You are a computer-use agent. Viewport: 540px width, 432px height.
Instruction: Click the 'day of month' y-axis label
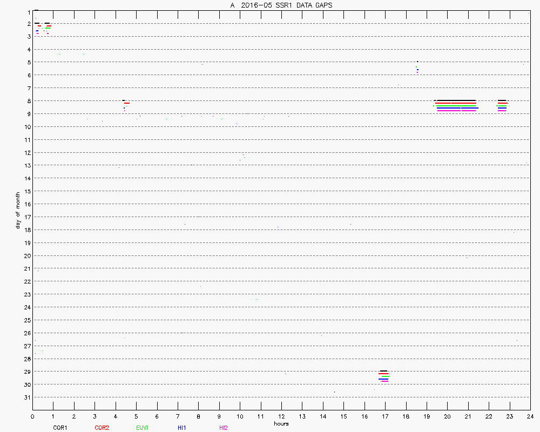point(18,210)
